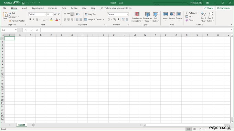Click Insert cells icon
The height and width of the screenshot is (131, 234).
pos(165,14)
